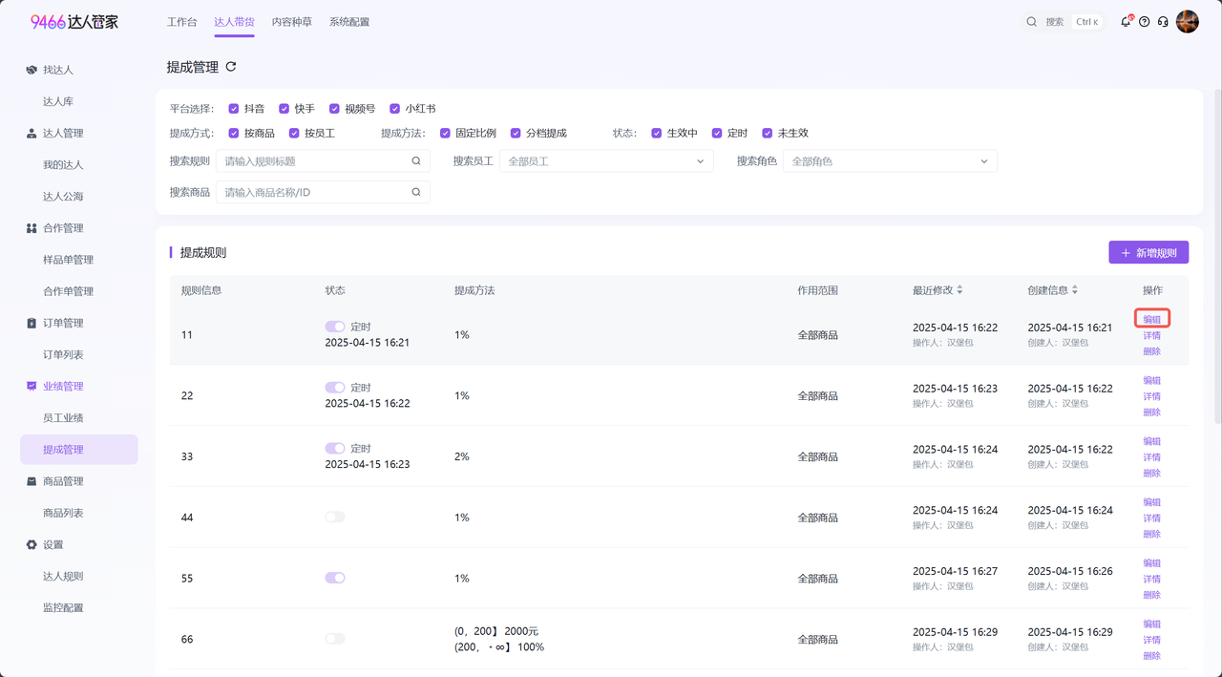
Task: Switch to the 内容种草 tab
Action: pyautogui.click(x=292, y=21)
